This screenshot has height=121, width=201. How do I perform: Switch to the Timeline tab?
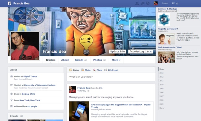51,60
